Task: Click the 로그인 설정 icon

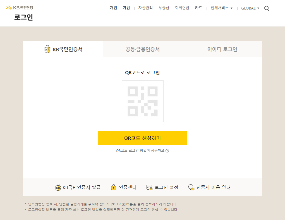Action: pyautogui.click(x=149, y=187)
